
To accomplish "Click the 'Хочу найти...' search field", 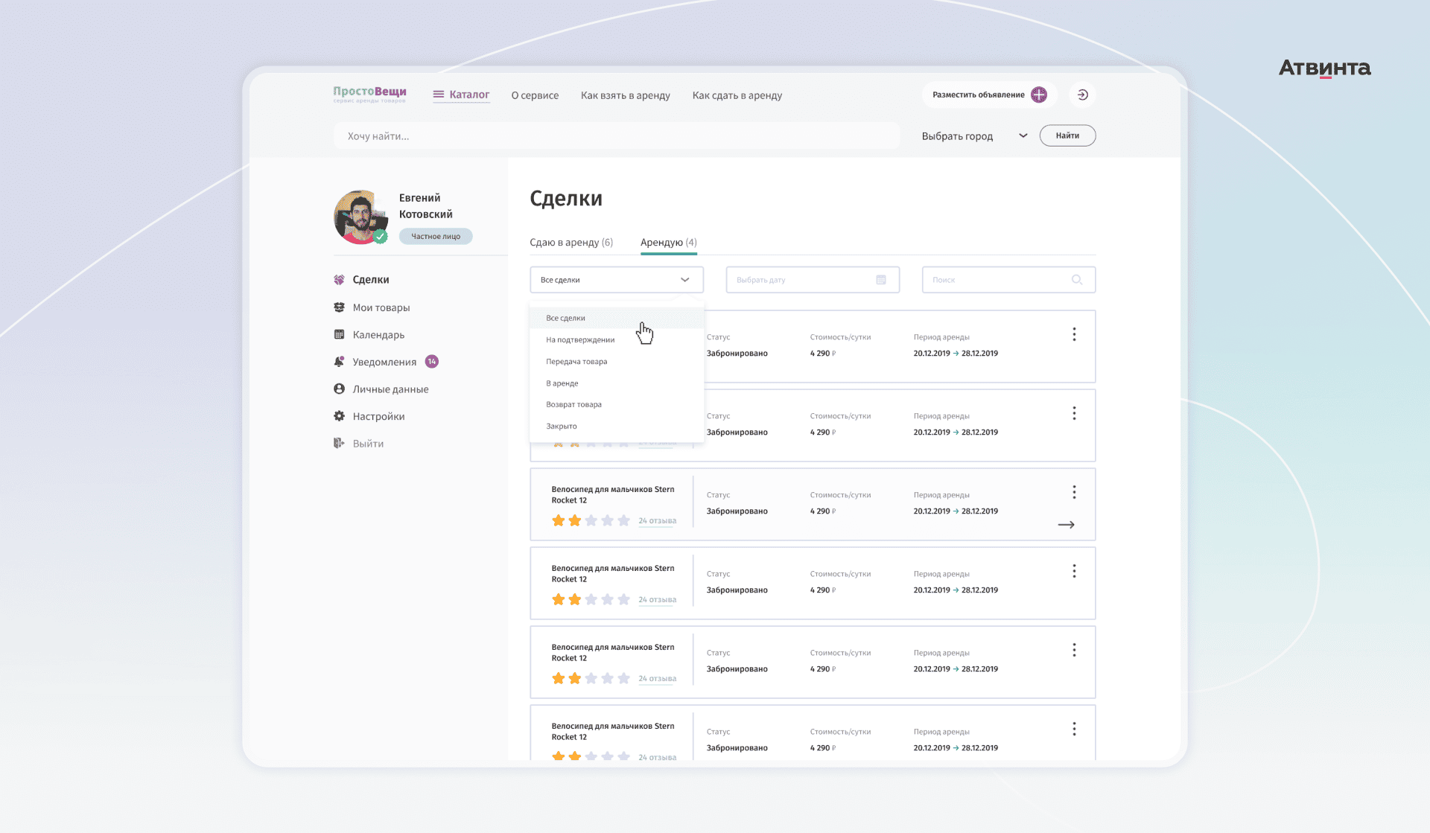I will point(616,136).
